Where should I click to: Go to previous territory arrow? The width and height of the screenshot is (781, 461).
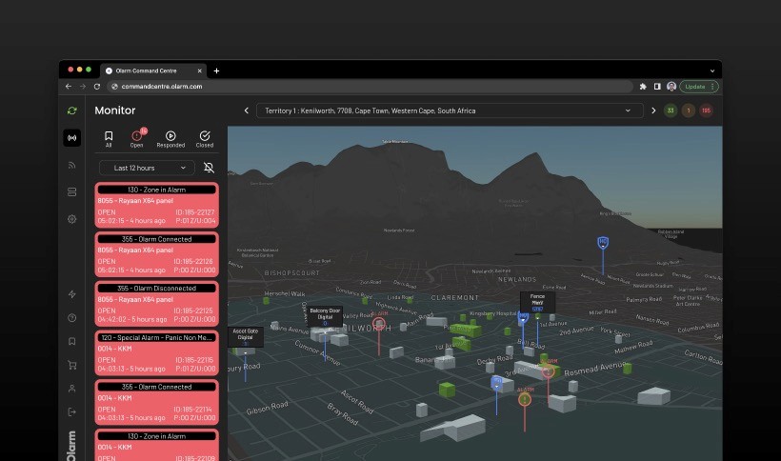(246, 110)
